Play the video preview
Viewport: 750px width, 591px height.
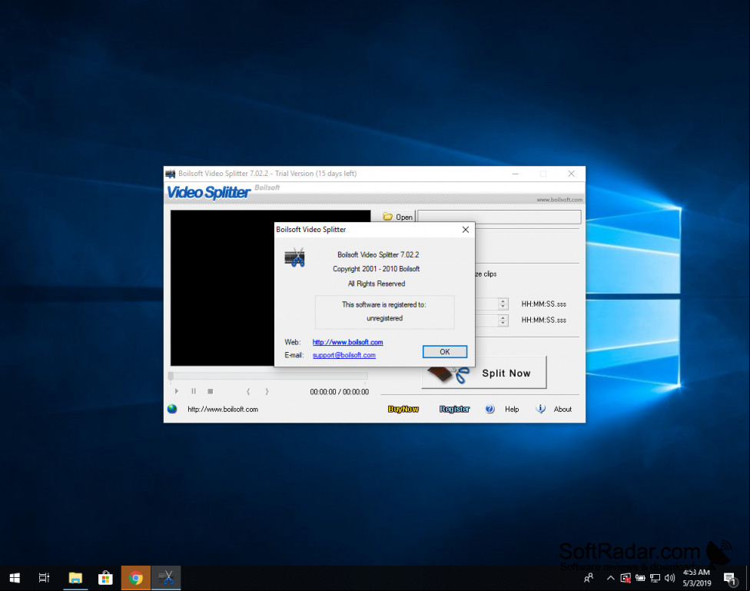coord(177,391)
